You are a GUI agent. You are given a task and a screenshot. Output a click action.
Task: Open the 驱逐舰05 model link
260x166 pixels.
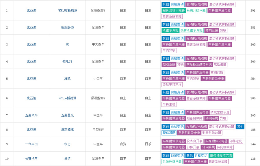click(67, 27)
